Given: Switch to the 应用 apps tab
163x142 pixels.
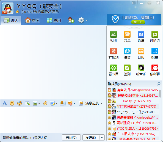Looking at the screenshot, I should [x=54, y=20].
